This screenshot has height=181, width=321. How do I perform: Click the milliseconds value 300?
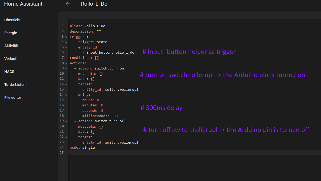pos(114,116)
